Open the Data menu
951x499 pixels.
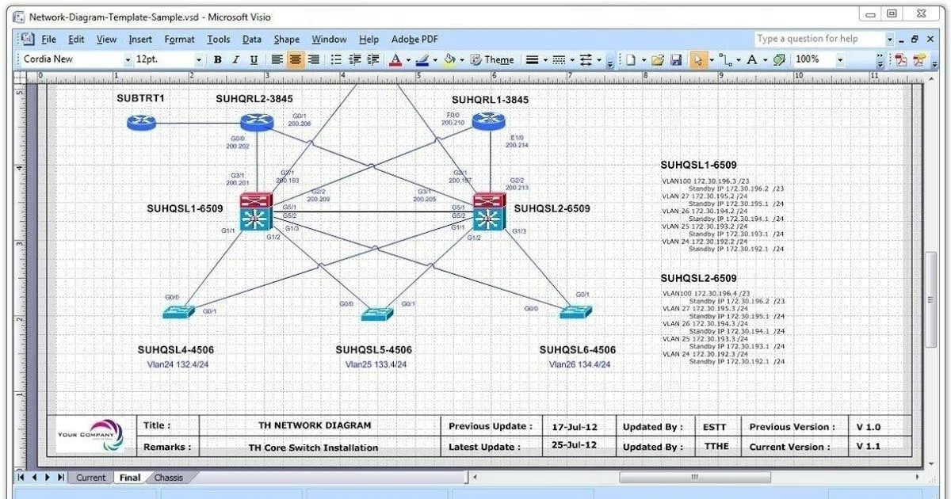coord(252,39)
